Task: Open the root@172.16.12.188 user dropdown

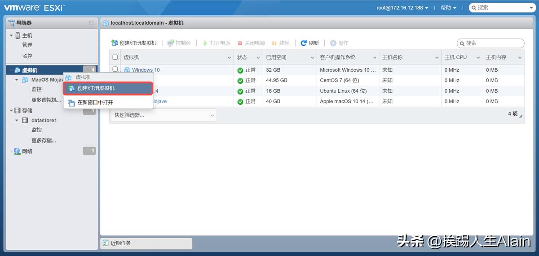Action: pos(402,8)
